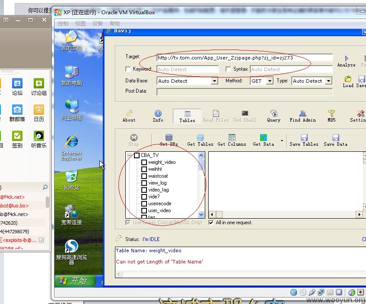Click the Stop button icon
Viewport: 366px width, 304px height.
(x=134, y=138)
